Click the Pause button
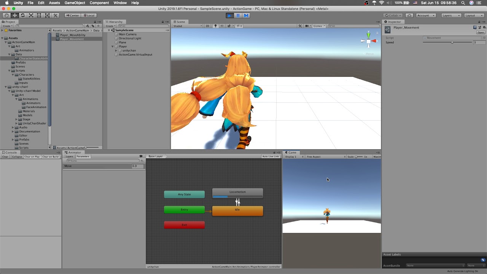Image resolution: width=487 pixels, height=274 pixels. pyautogui.click(x=238, y=16)
